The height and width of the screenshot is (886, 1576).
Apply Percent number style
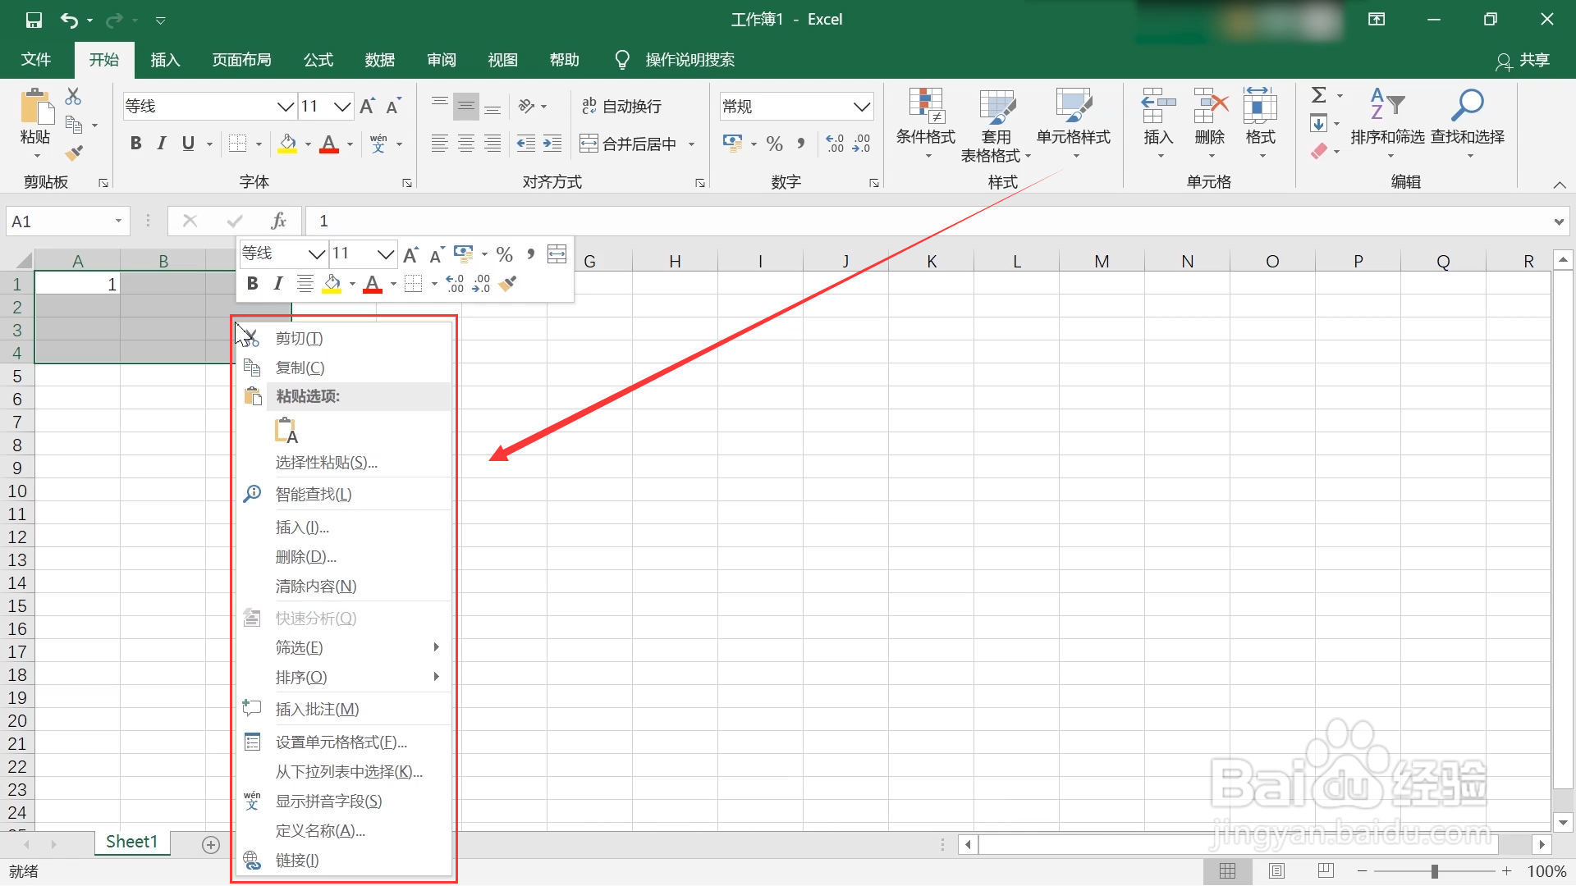[x=774, y=144]
